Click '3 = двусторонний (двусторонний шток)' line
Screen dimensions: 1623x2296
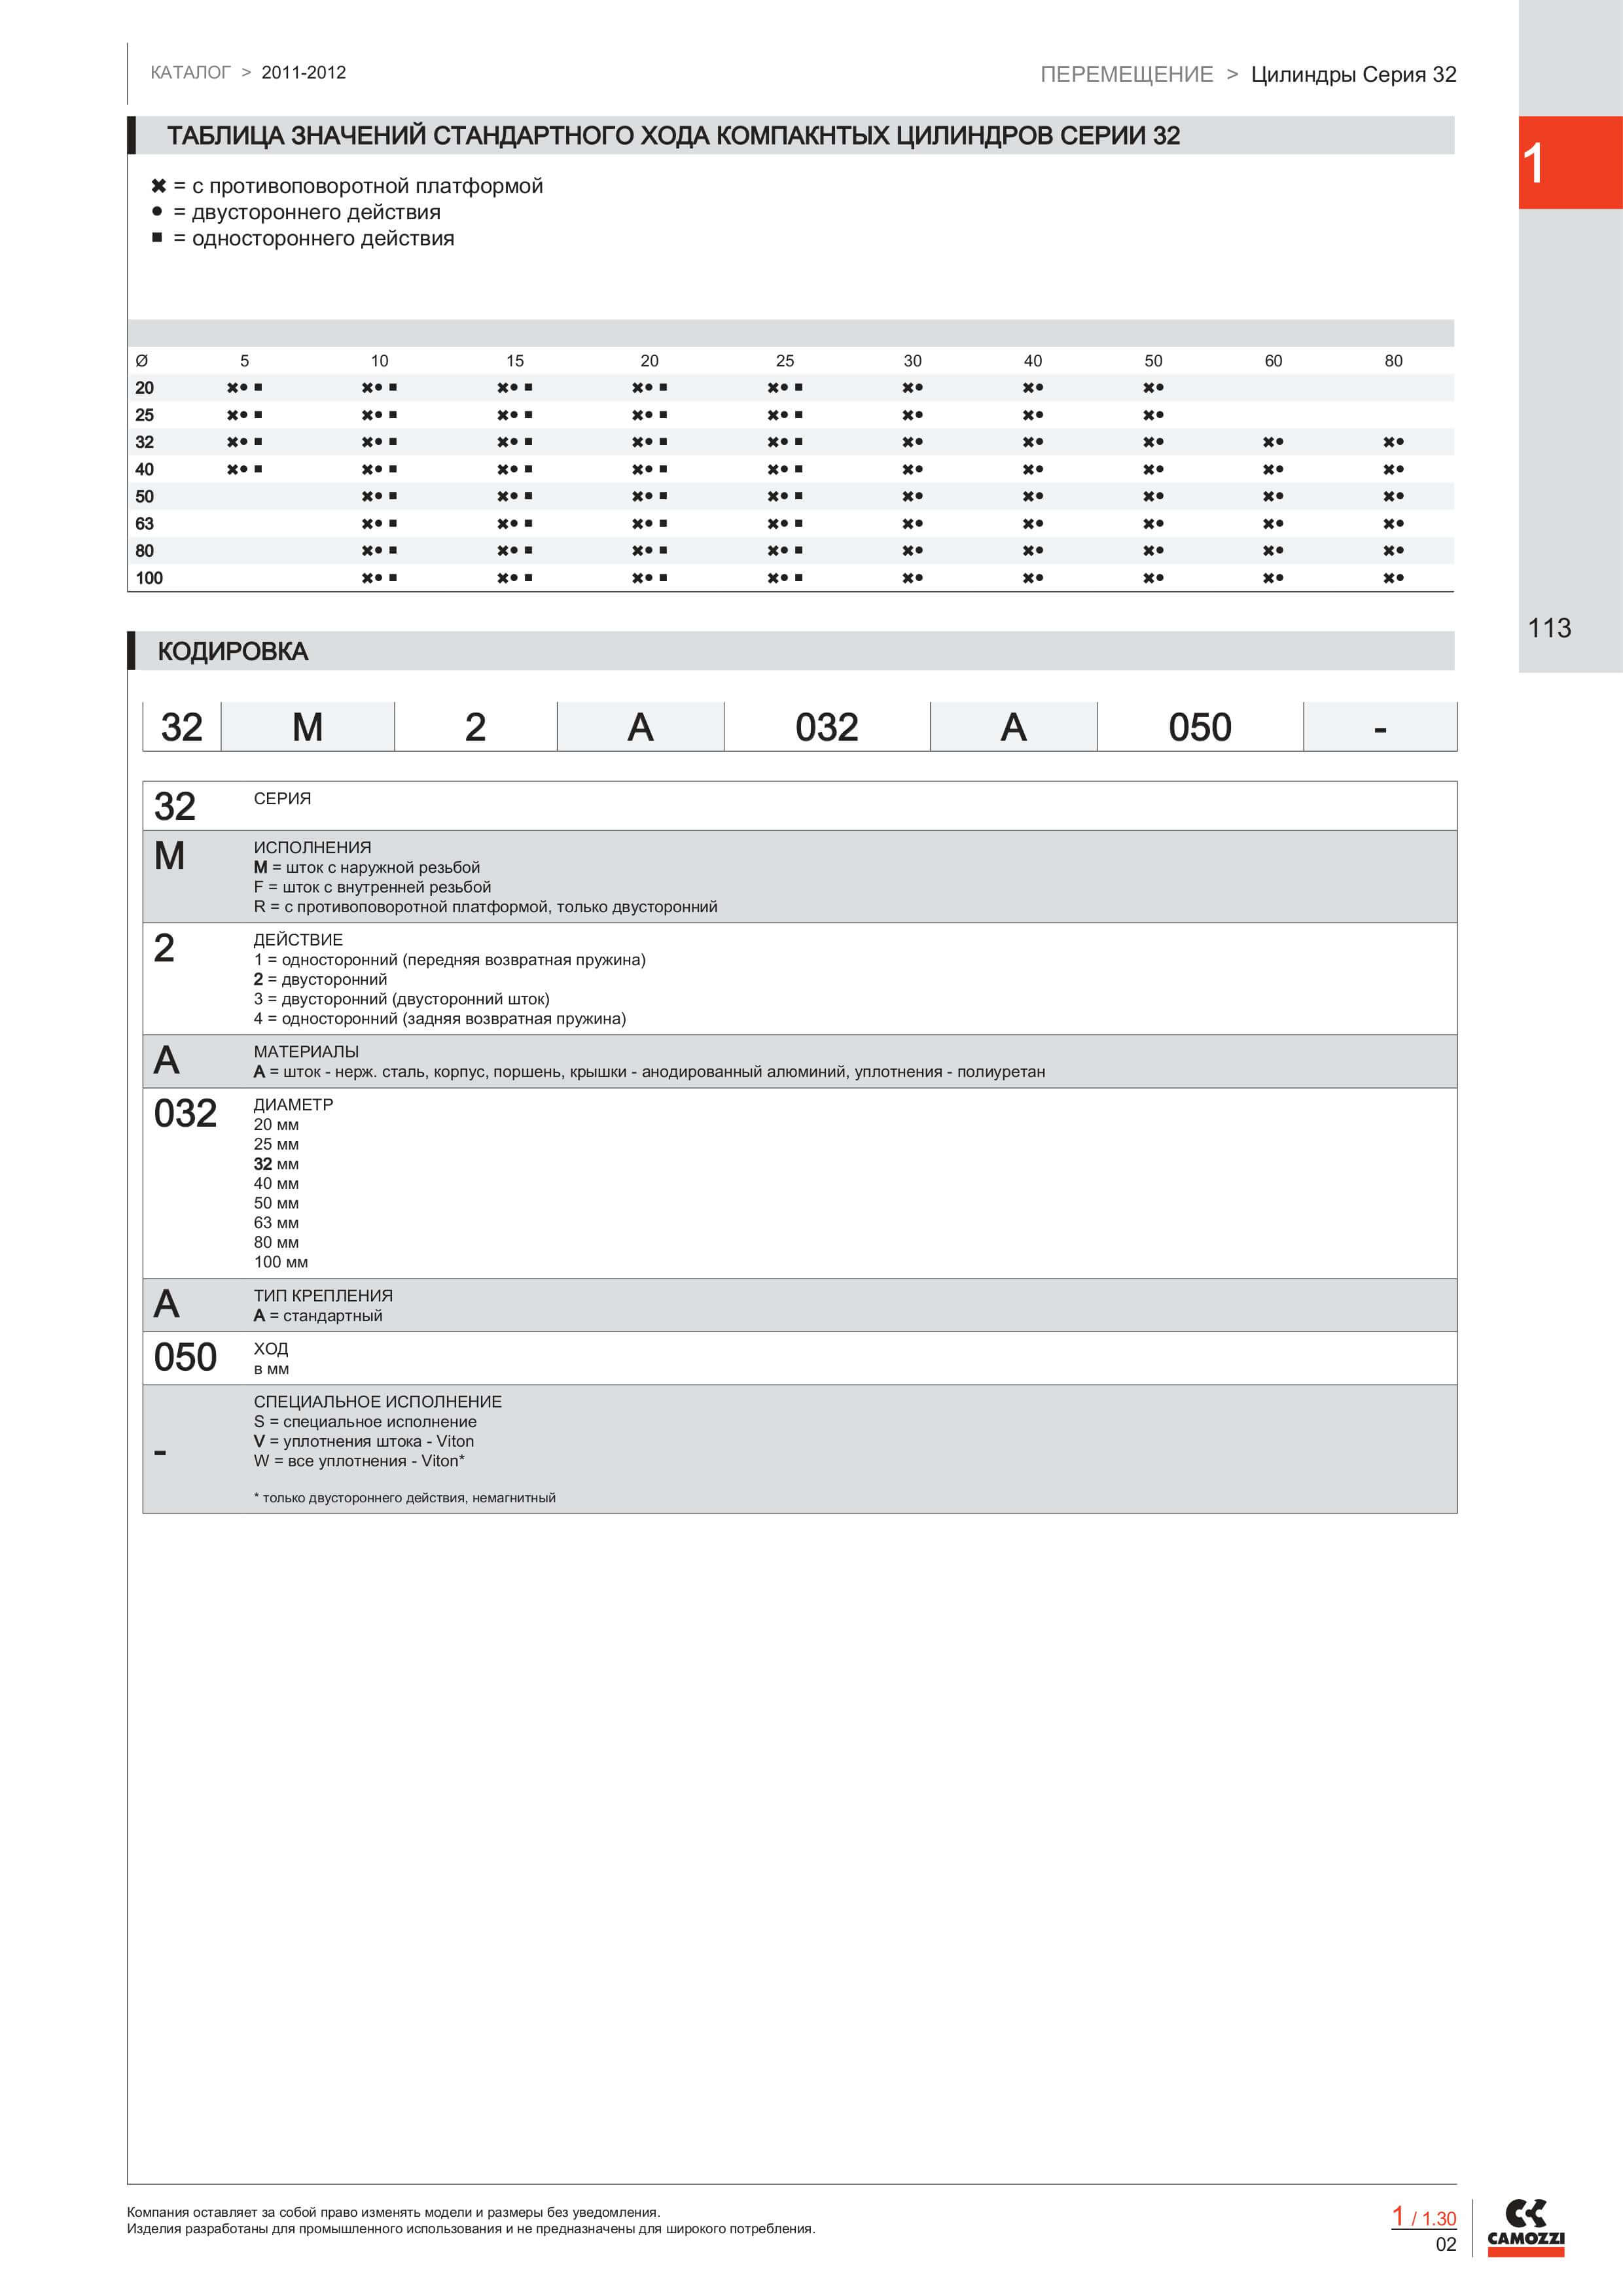(x=401, y=999)
